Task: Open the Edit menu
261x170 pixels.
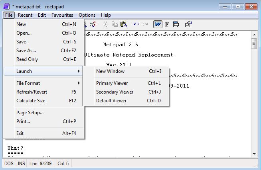Action: 42,15
